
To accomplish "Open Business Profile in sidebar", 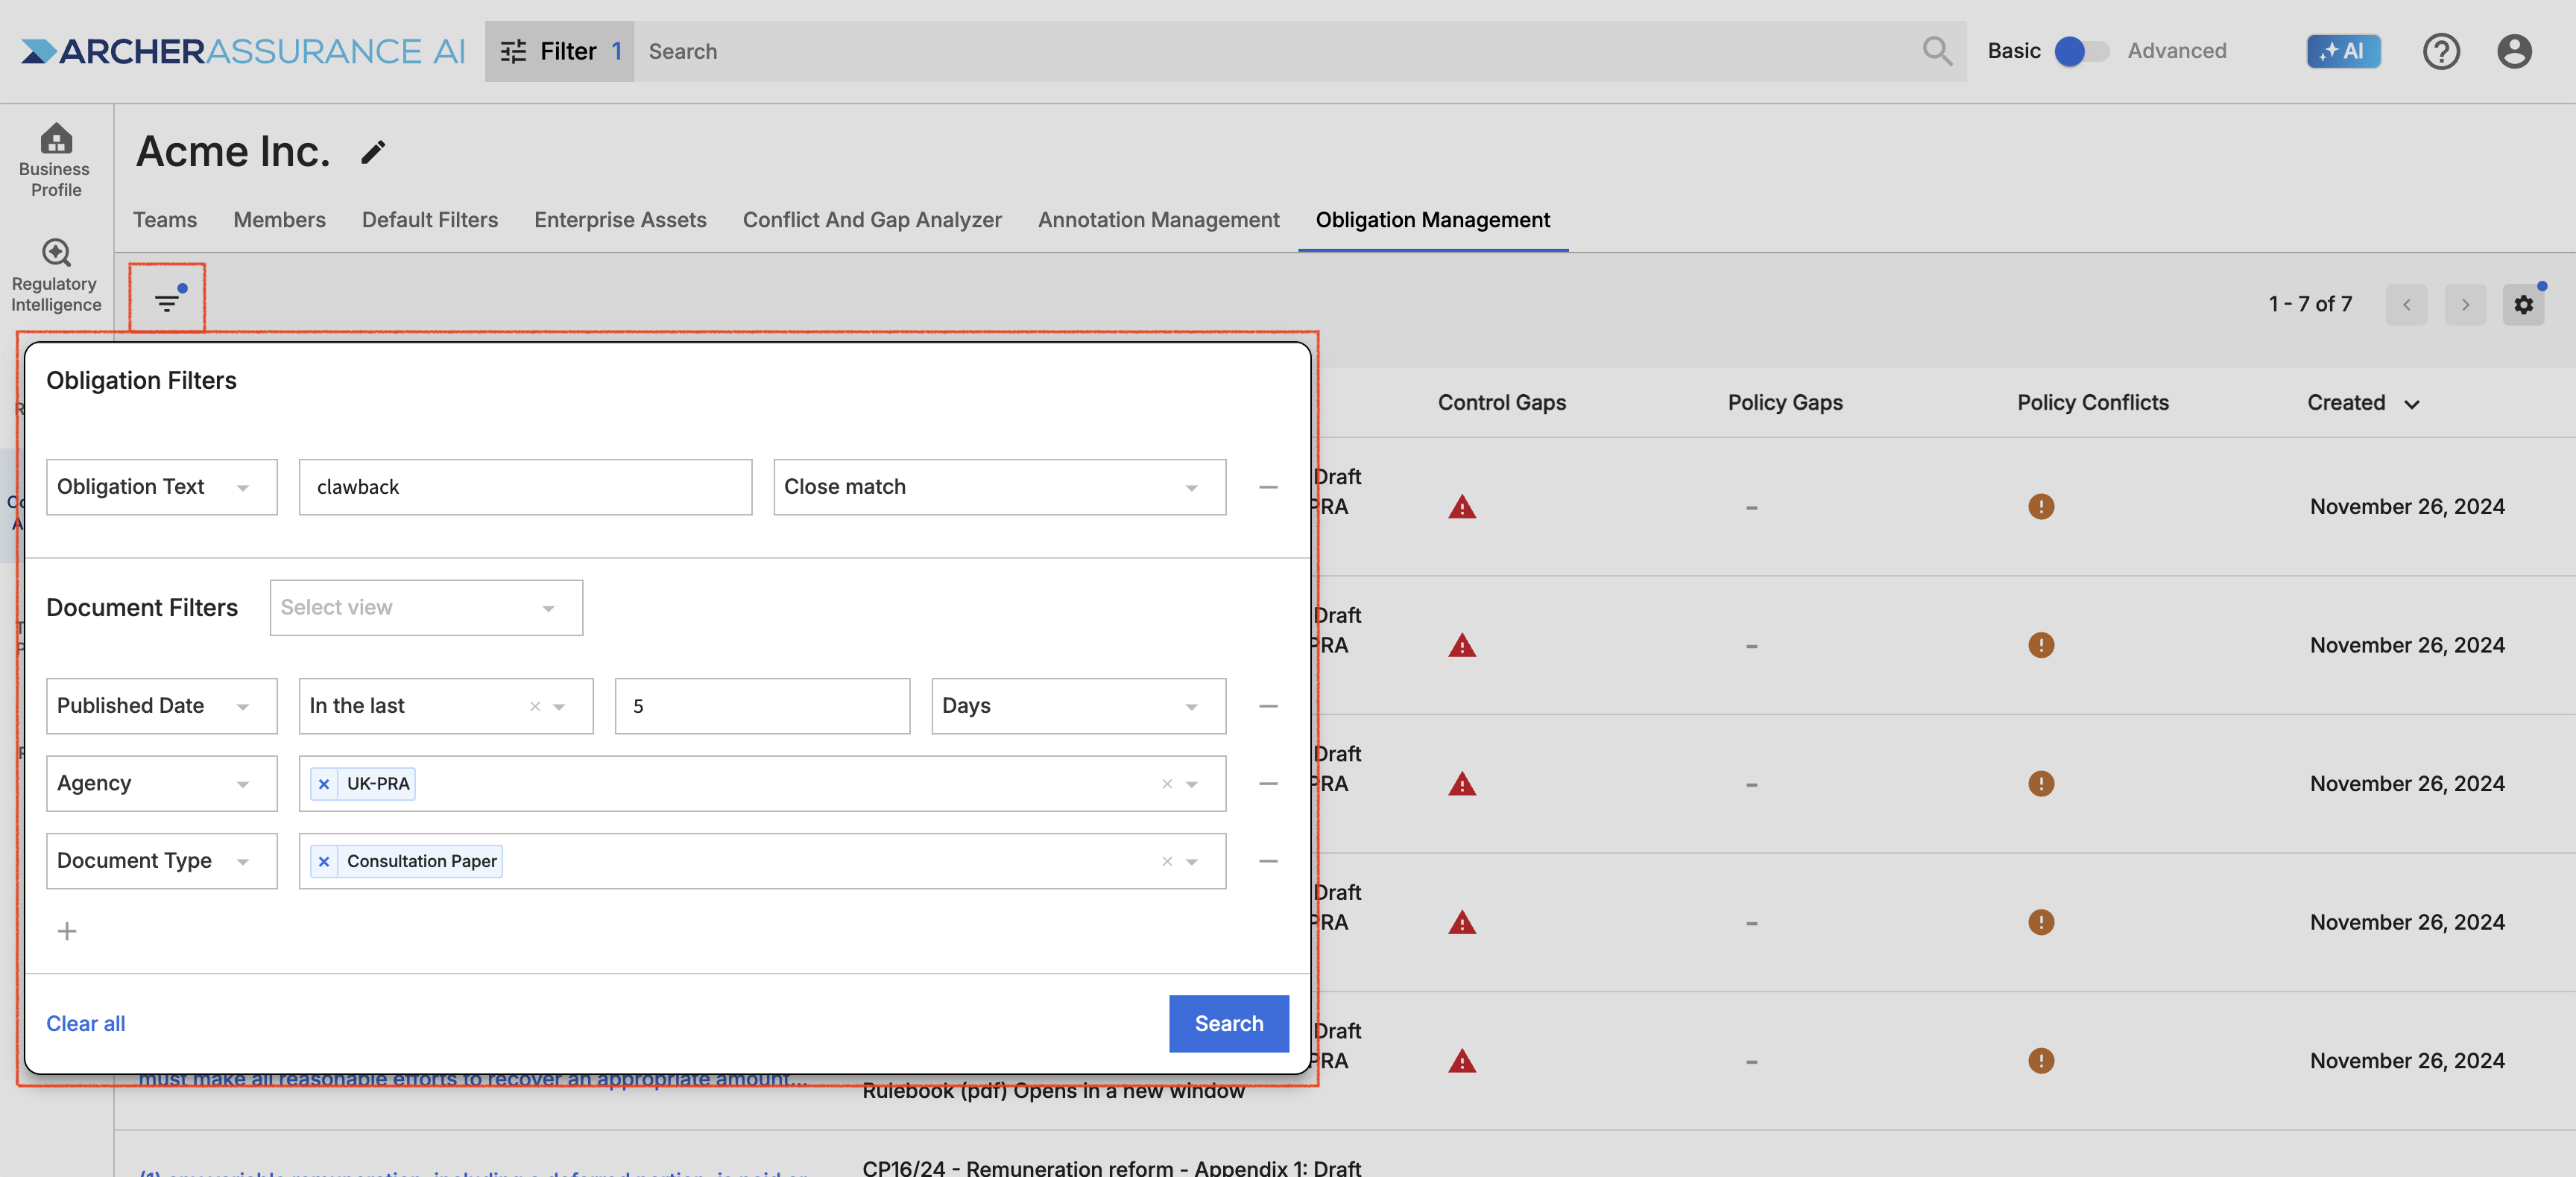I will point(56,160).
